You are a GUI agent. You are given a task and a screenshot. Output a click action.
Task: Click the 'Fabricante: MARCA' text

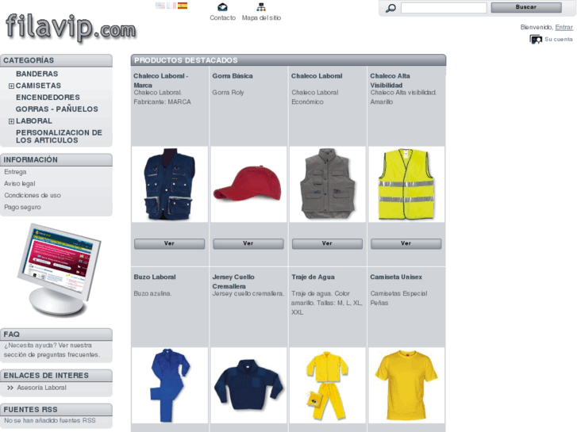pos(162,101)
